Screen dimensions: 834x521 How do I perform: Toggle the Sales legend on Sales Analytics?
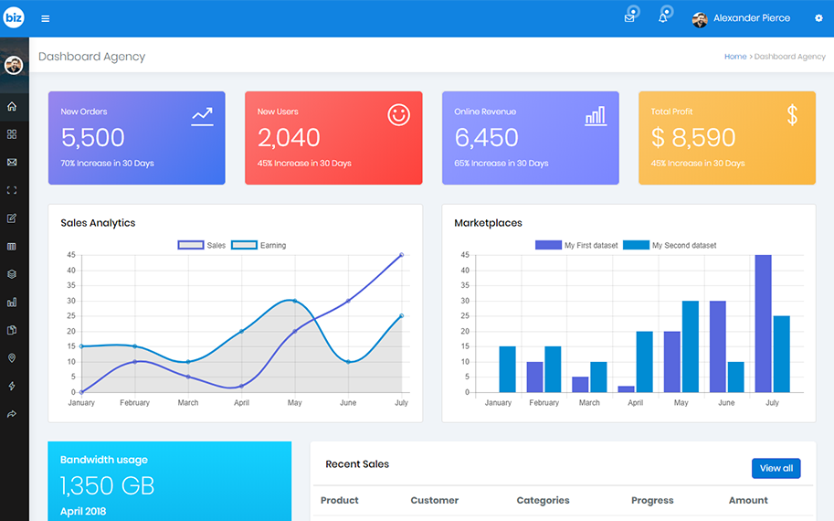click(202, 246)
